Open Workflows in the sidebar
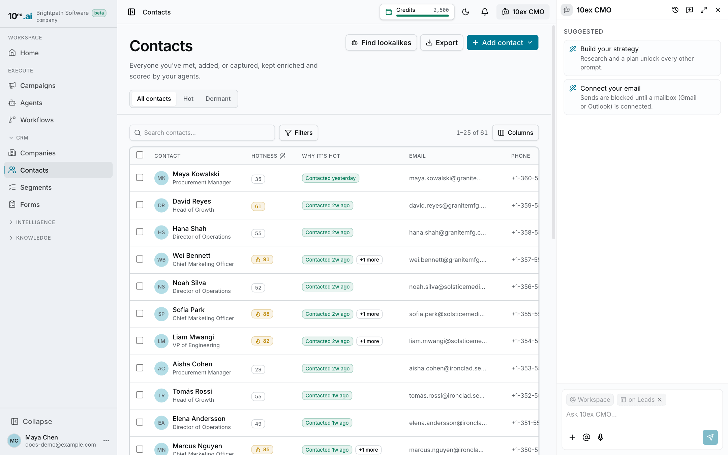The height and width of the screenshot is (455, 728). pyautogui.click(x=58, y=120)
